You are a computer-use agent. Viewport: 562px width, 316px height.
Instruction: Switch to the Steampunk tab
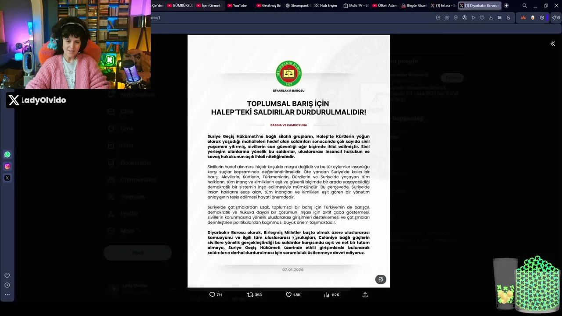coord(298,6)
